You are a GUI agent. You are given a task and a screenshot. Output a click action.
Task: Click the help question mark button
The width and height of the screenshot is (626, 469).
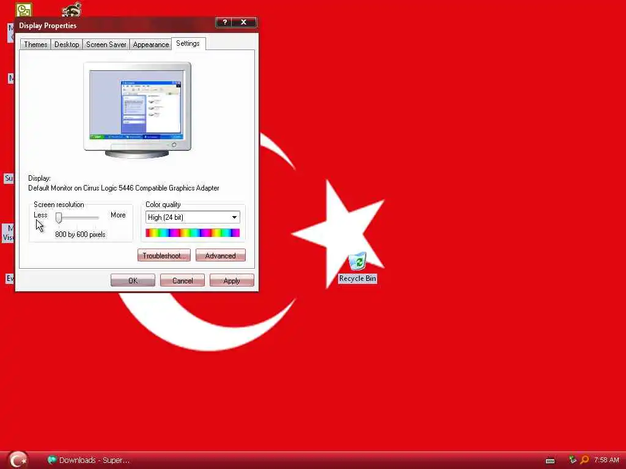(224, 23)
